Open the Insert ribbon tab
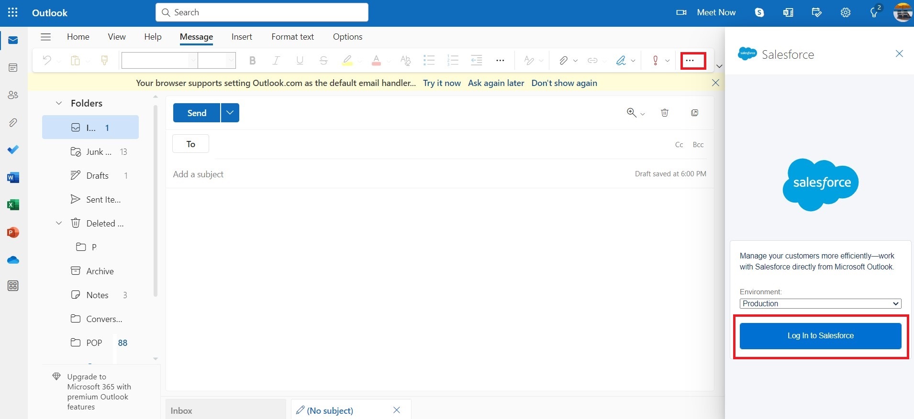 point(242,37)
